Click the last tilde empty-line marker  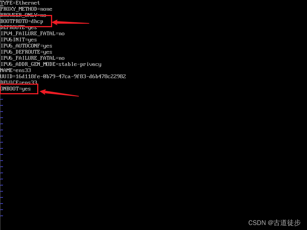pyautogui.click(x=2, y=216)
